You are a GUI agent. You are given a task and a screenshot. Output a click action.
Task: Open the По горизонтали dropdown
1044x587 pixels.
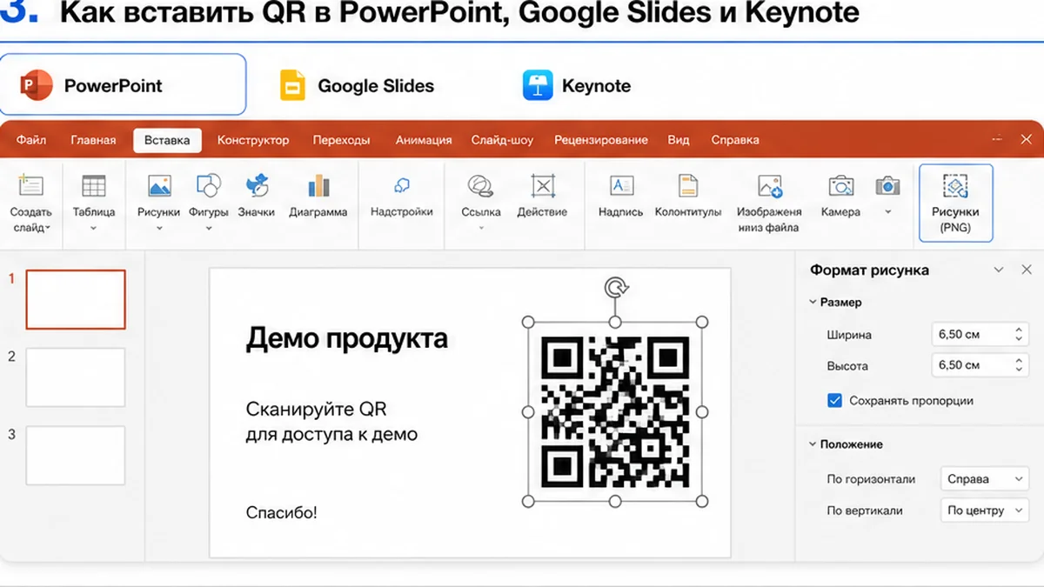[x=984, y=479]
